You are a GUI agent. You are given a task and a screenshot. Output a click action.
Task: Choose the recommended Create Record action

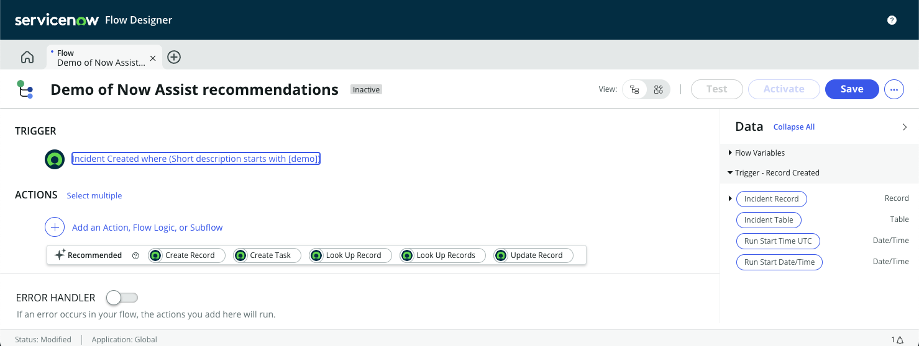pos(186,255)
